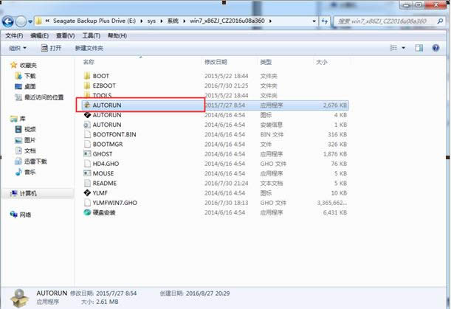Screen dimensions: 451x309
Task: Click the change view icon
Action: [393, 48]
